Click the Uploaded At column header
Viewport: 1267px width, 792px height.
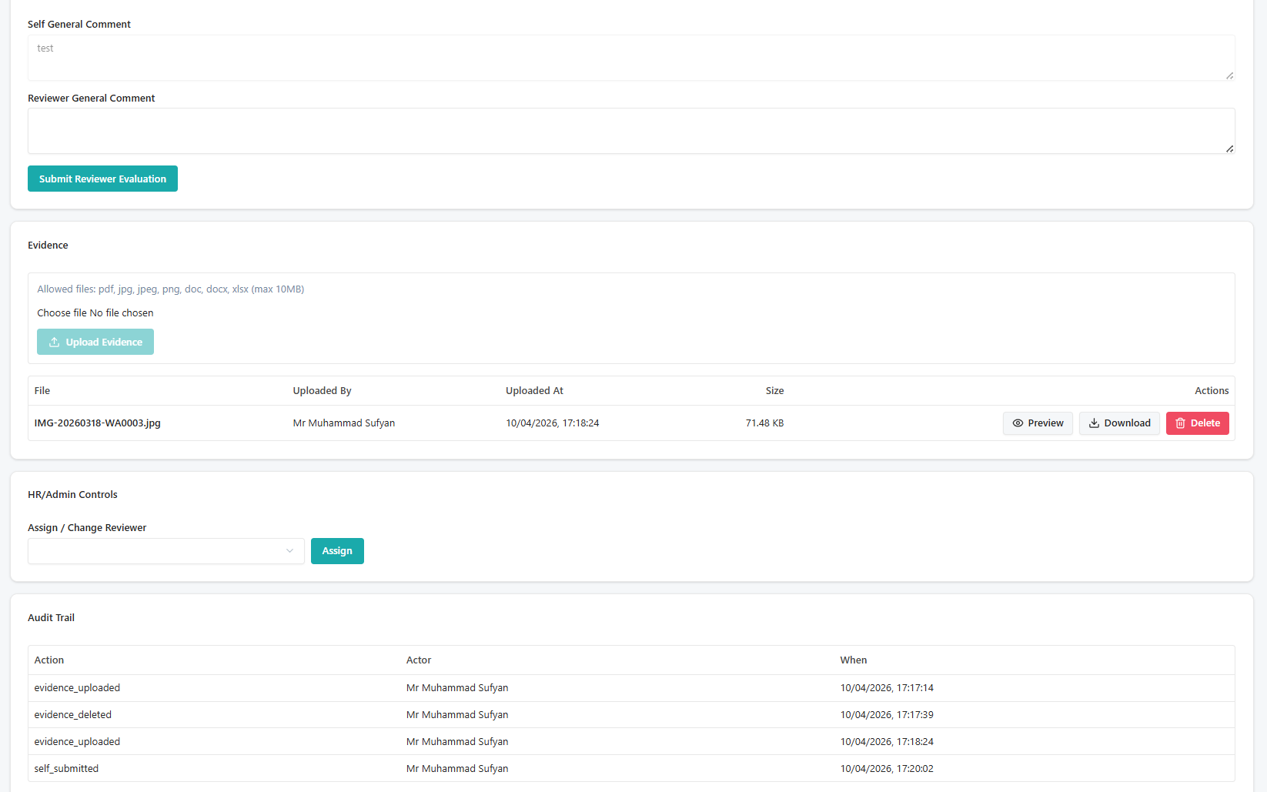534,391
